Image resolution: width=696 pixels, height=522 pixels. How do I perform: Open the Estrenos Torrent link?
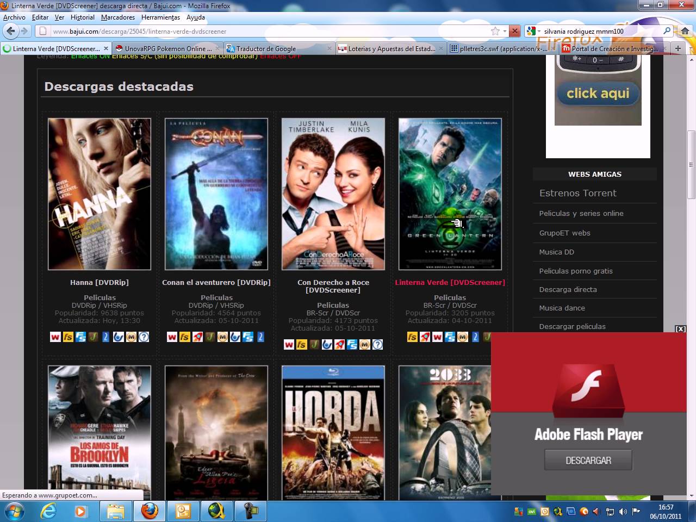click(577, 193)
